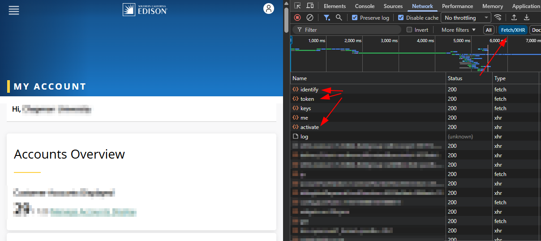Select the activate request row
The image size is (541, 241).
415,127
